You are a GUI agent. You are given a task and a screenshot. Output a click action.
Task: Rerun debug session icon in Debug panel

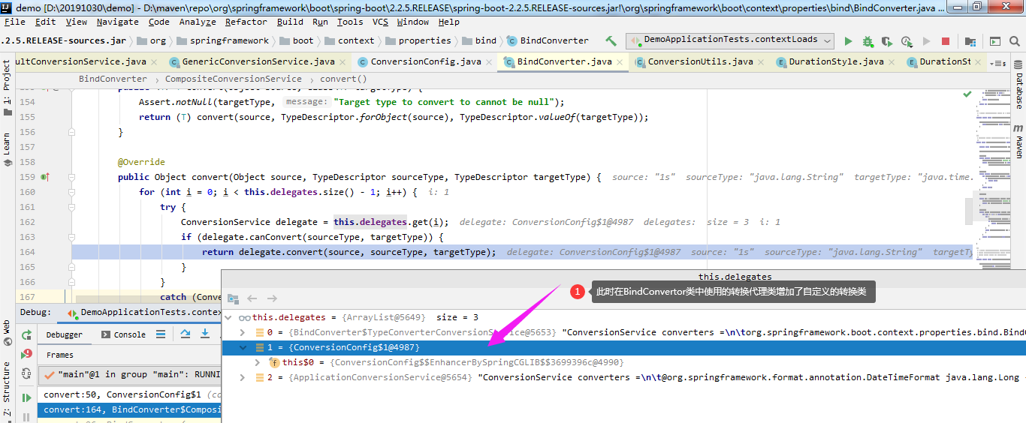27,334
